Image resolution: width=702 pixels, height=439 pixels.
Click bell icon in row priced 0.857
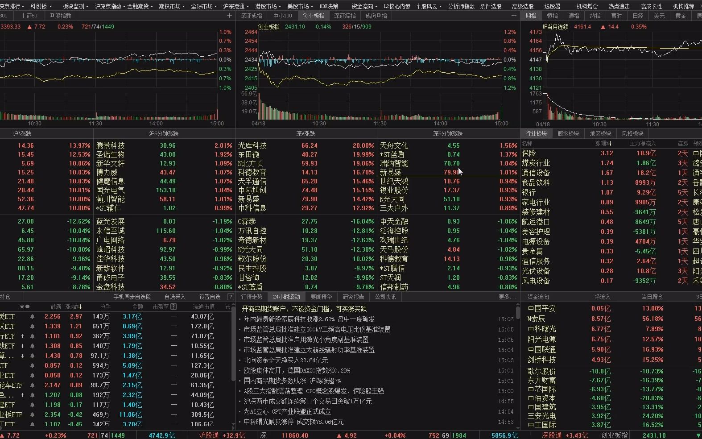click(33, 365)
